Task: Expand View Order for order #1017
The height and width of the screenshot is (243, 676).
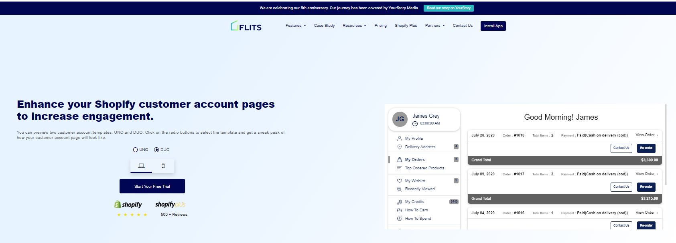Action: click(x=646, y=174)
